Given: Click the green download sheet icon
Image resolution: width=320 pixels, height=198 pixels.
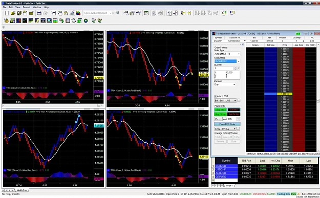Looking at the screenshot, I should point(79,20).
